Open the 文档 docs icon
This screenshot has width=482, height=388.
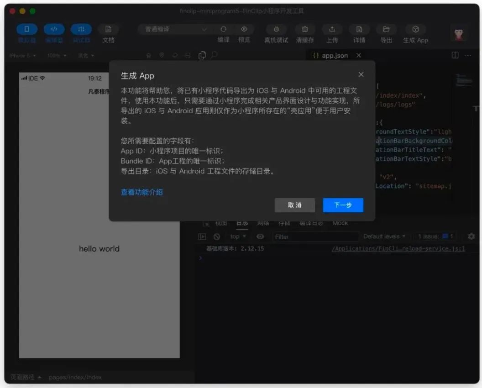tap(108, 29)
